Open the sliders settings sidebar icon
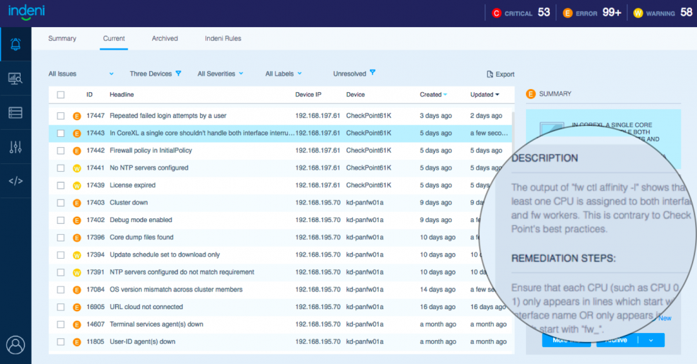The image size is (697, 364). (15, 147)
